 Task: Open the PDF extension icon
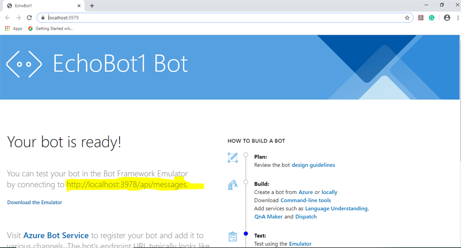(421, 18)
